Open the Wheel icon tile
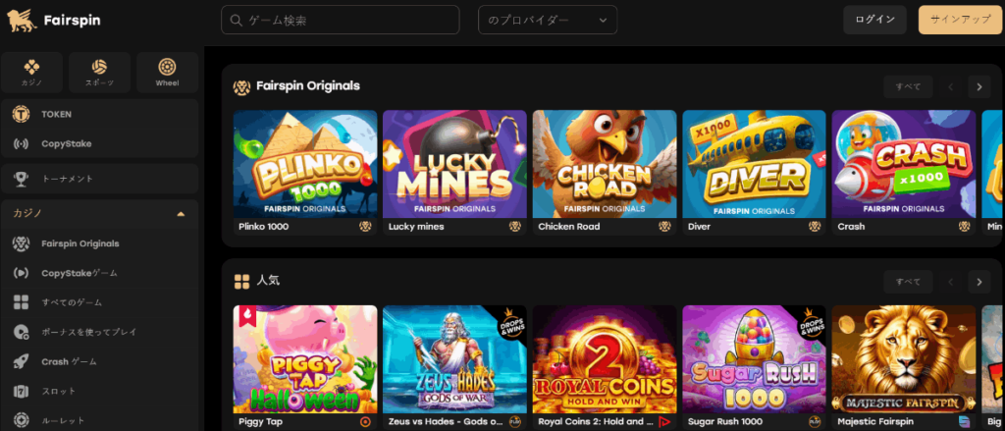Image resolution: width=1005 pixels, height=431 pixels. [x=167, y=73]
